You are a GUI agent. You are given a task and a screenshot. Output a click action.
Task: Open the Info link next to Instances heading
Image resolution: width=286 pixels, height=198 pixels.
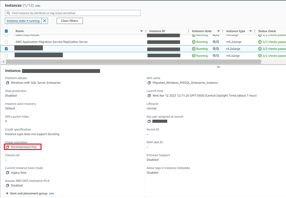[x=37, y=5]
